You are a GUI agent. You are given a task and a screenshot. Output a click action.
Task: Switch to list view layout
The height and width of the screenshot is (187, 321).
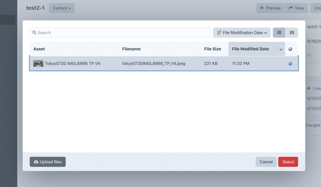tap(279, 32)
